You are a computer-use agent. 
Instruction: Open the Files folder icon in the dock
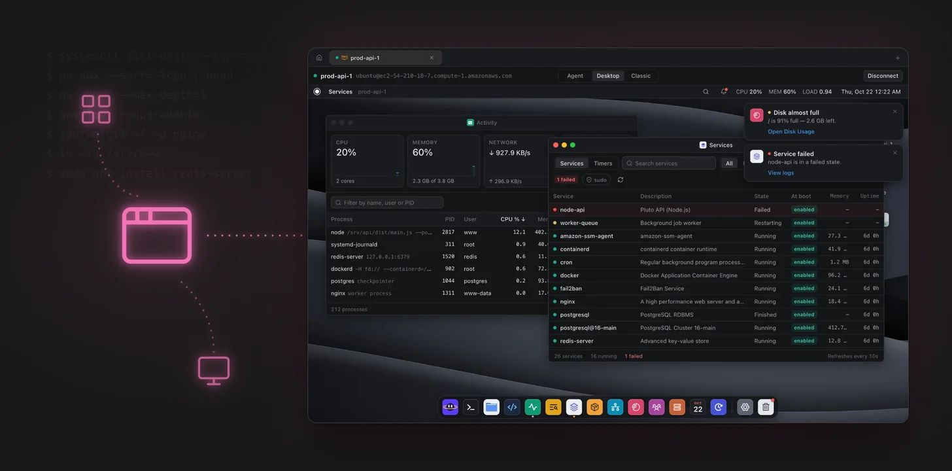click(x=492, y=407)
